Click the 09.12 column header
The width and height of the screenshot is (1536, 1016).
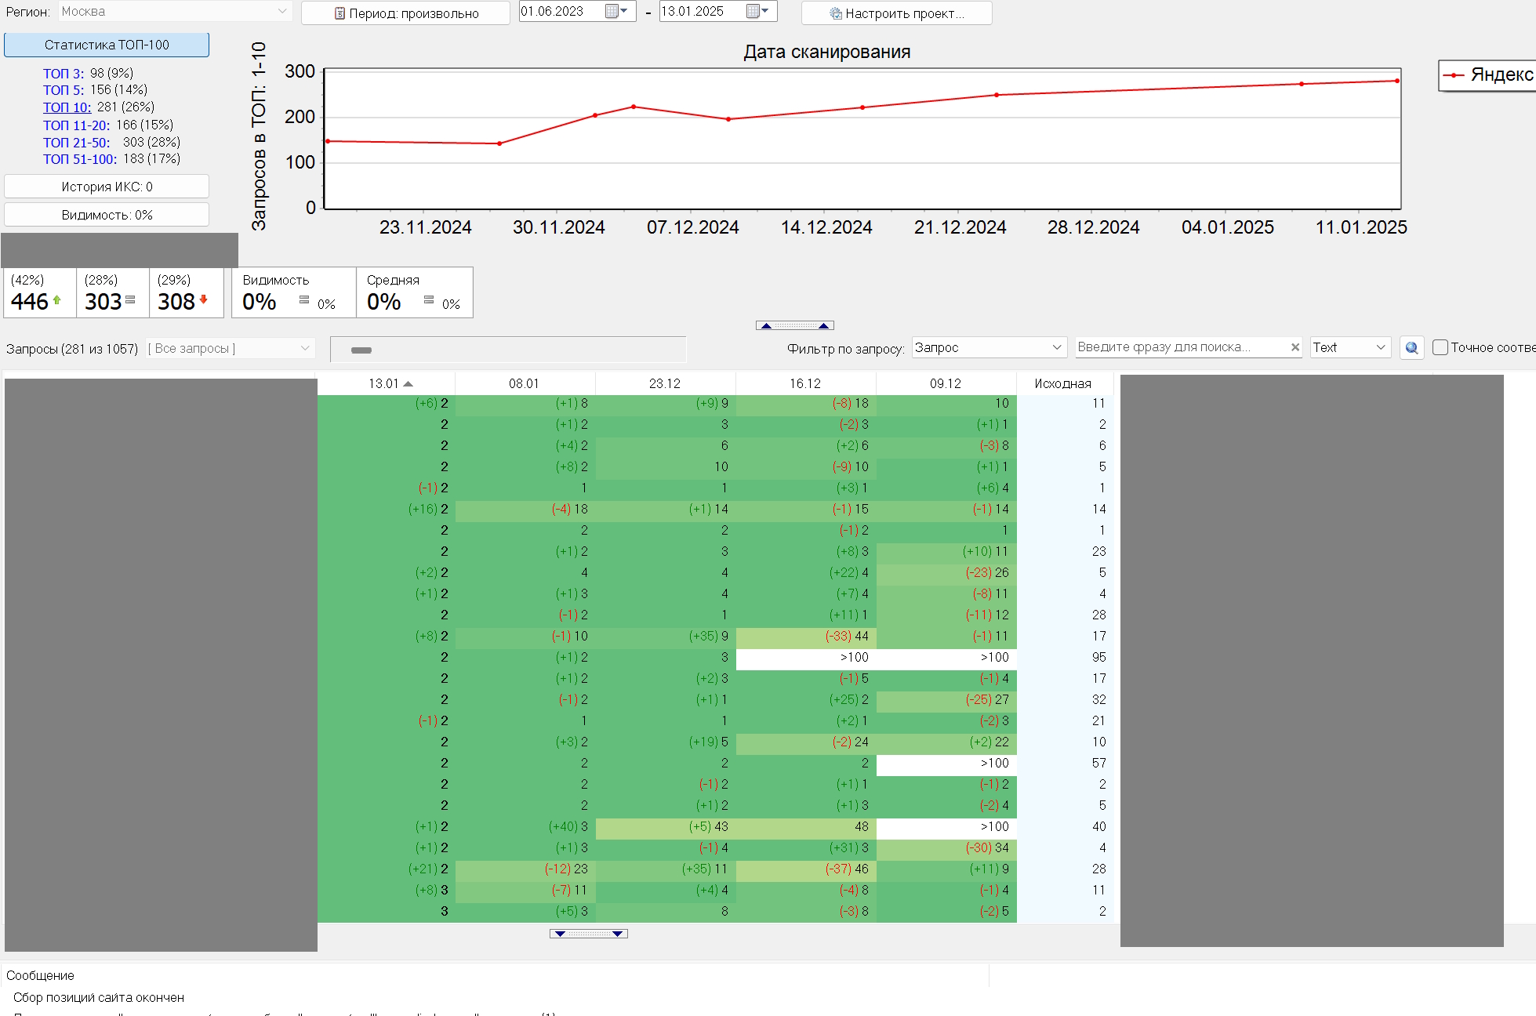point(946,383)
